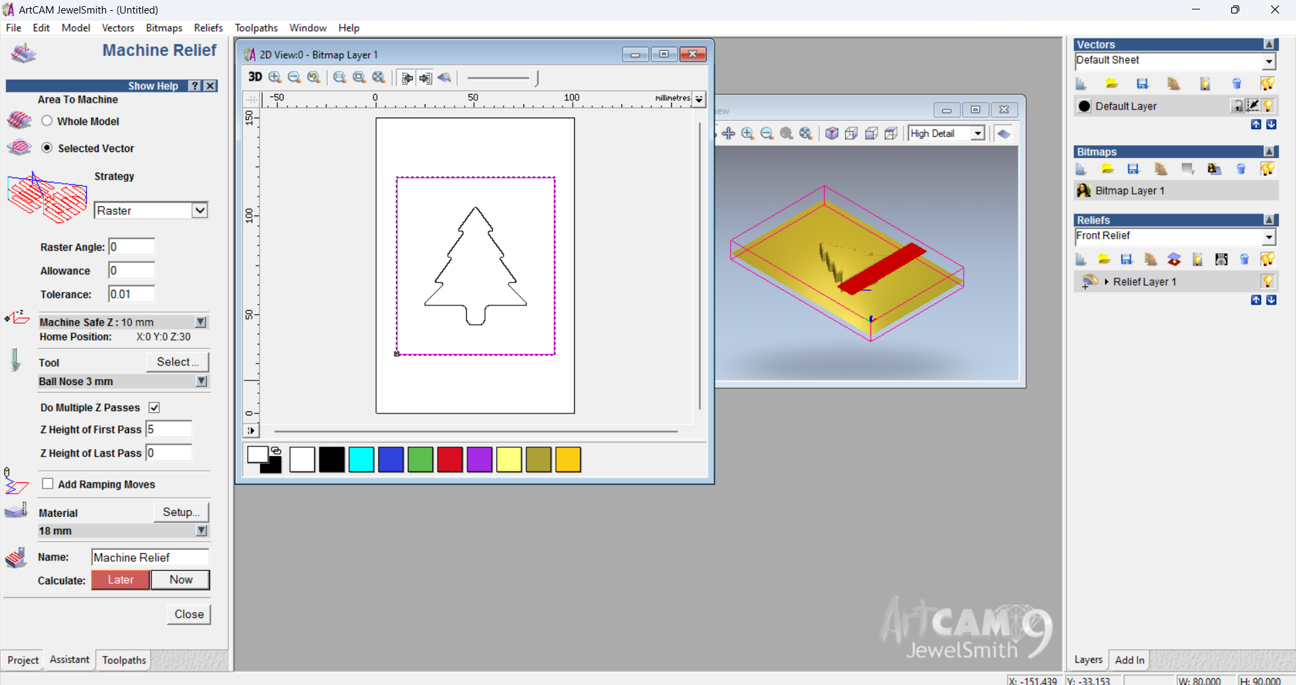Collapse the Bitmaps panel
This screenshot has width=1296, height=685.
[x=1269, y=152]
